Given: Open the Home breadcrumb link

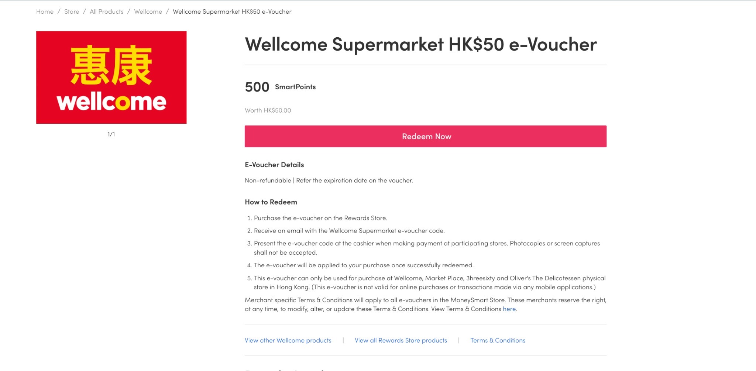Looking at the screenshot, I should click(x=45, y=11).
